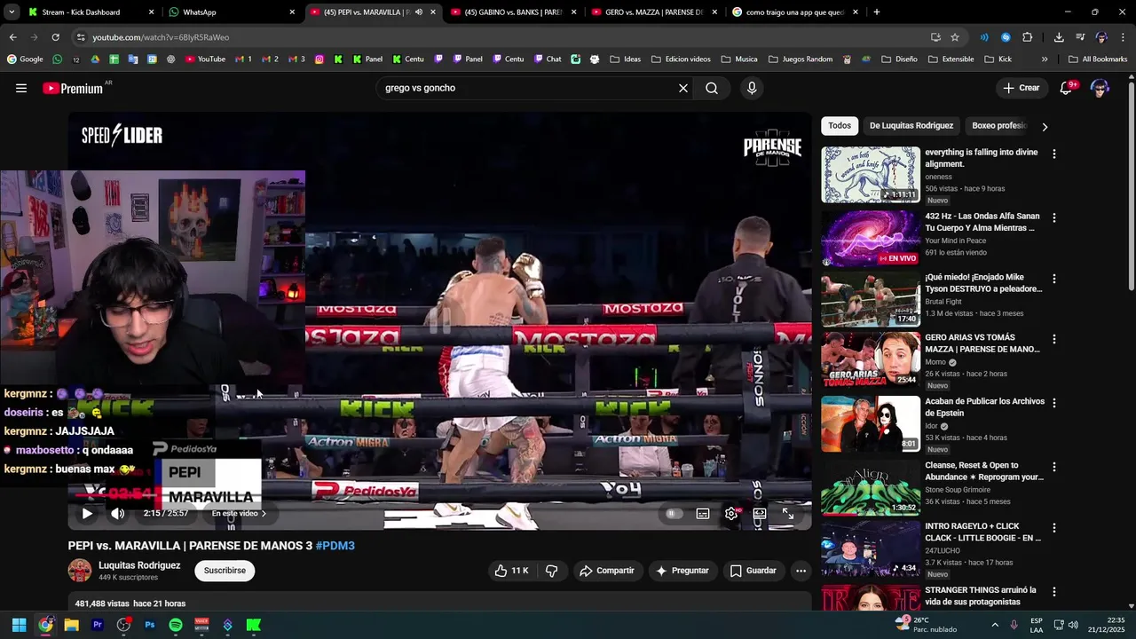Open options for 'Cleanse, Reset & Open' video
The image size is (1136, 639).
coord(1053,467)
